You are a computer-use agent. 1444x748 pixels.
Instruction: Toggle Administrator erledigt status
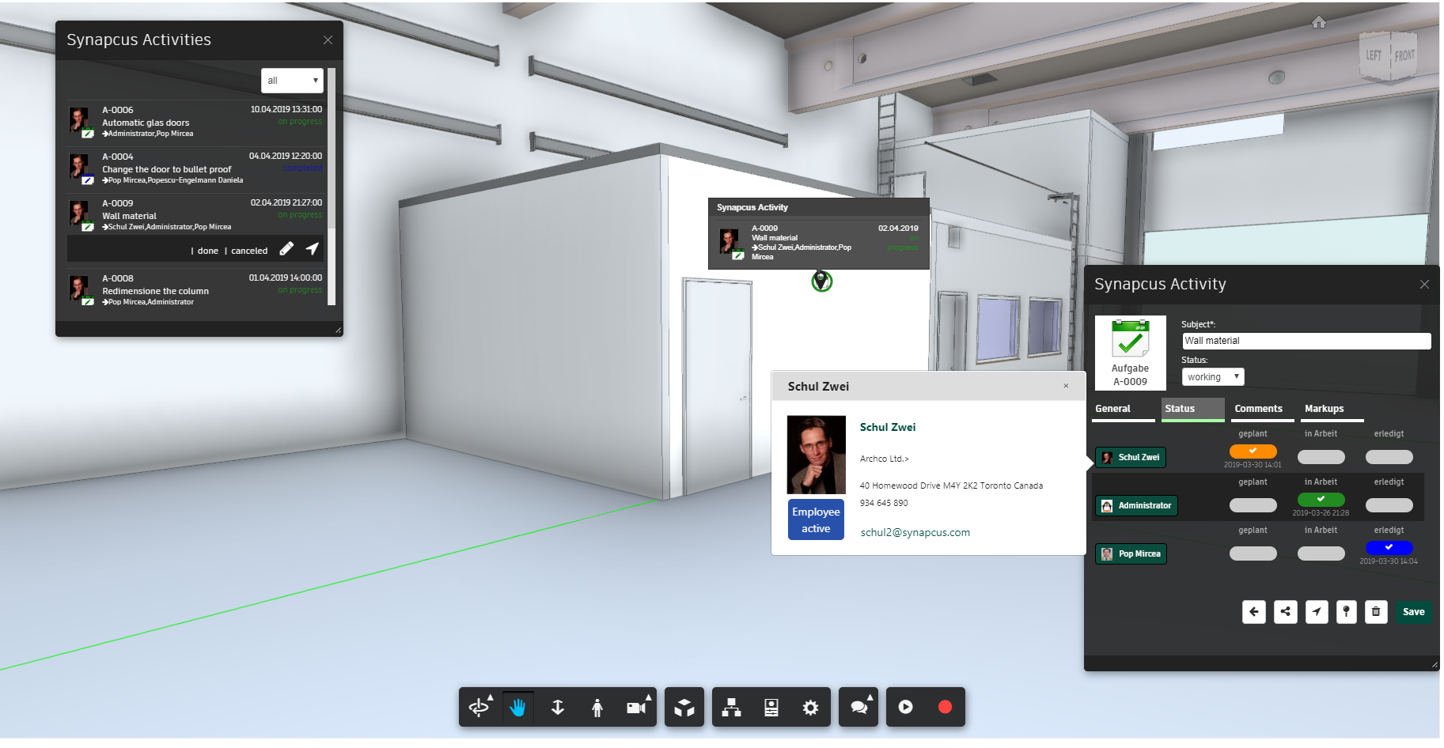click(x=1389, y=505)
